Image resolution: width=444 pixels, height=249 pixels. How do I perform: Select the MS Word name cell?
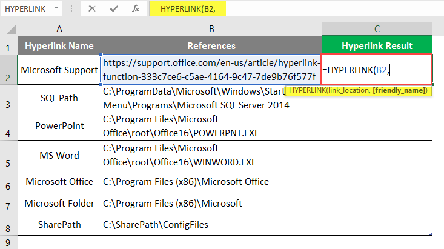(x=59, y=155)
